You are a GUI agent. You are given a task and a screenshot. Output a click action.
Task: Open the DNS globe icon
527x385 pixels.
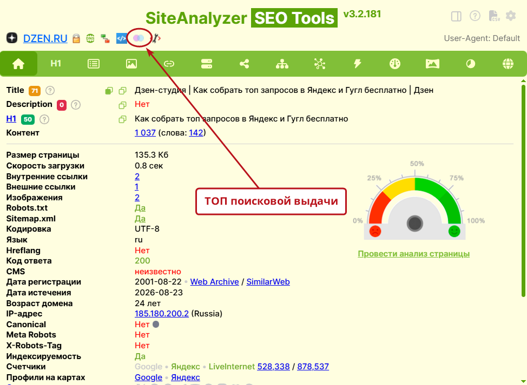[90, 38]
